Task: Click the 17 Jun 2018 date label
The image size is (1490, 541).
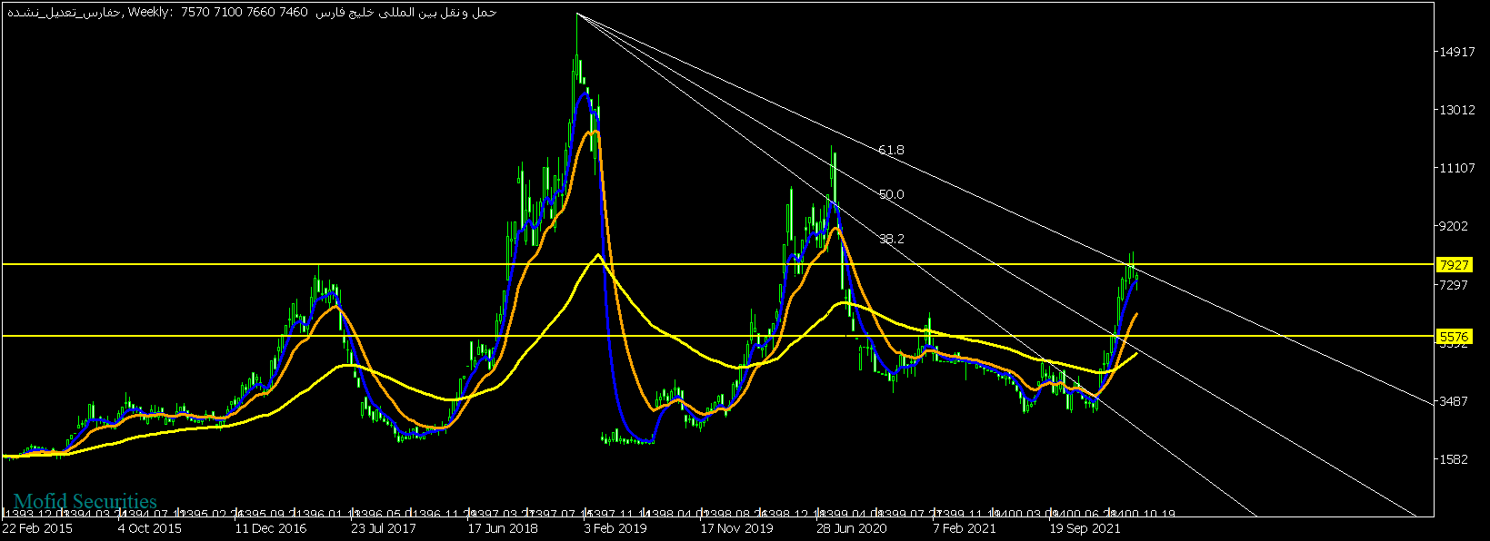Action: 503,528
